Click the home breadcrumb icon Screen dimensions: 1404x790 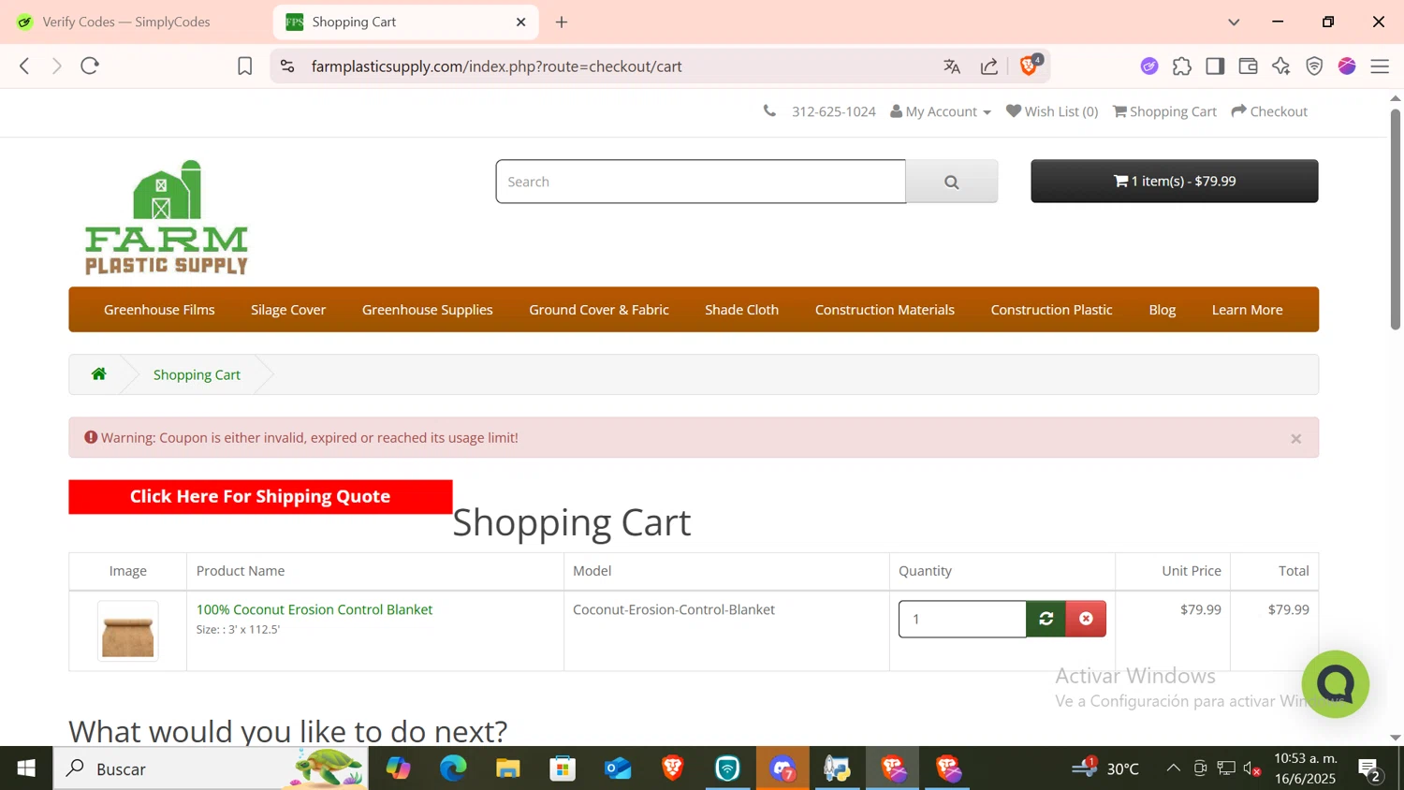tap(99, 374)
